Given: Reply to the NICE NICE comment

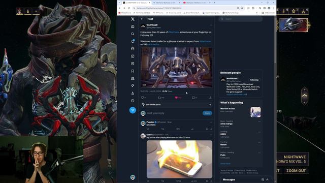Looking at the screenshot, I should 148,129.
